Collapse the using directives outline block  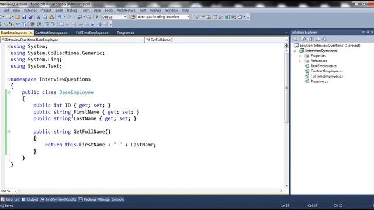coord(8,47)
